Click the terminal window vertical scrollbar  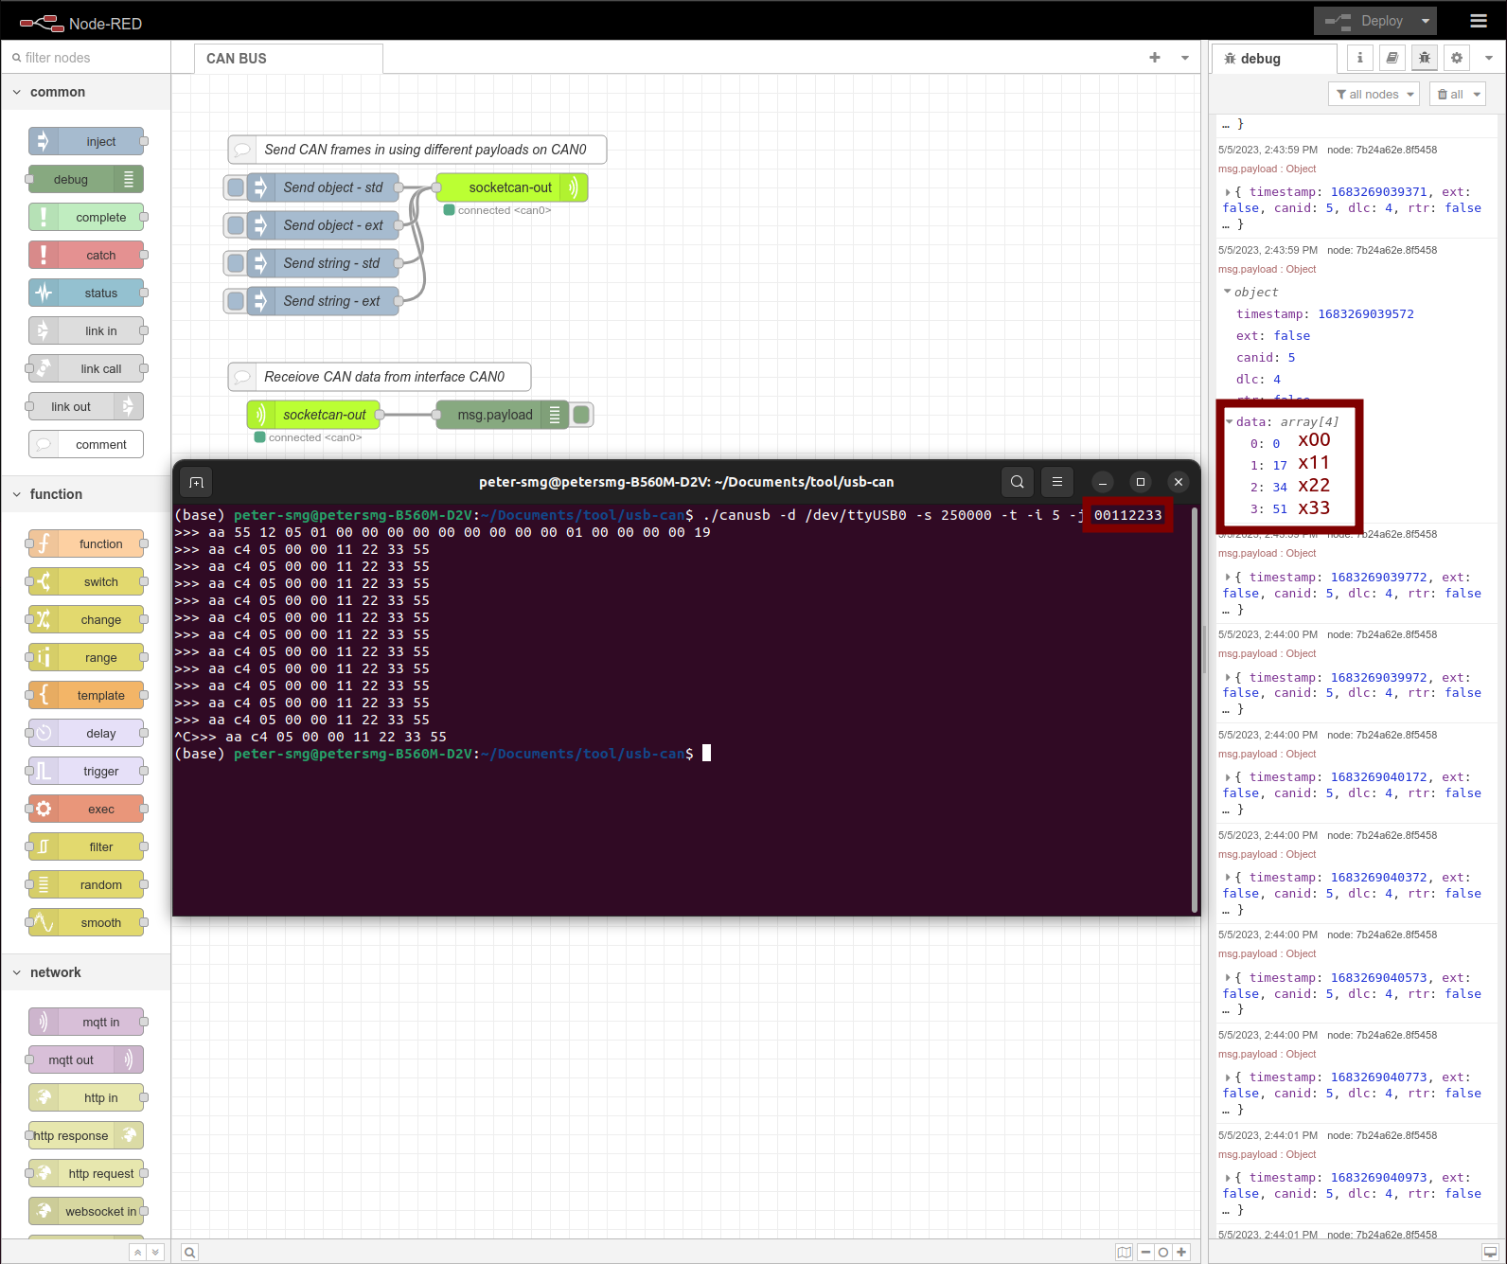click(x=1195, y=708)
